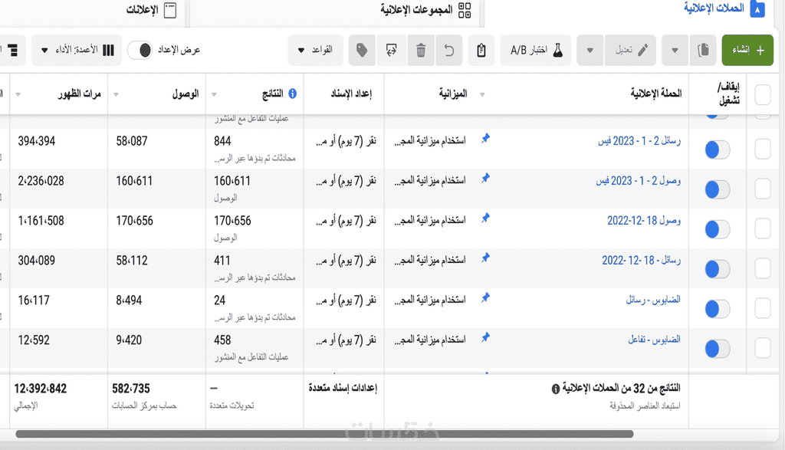This screenshot has height=450, width=785.
Task: Open campaign link وصول 2 - 1 - 2023 فيس
Action: [639, 181]
